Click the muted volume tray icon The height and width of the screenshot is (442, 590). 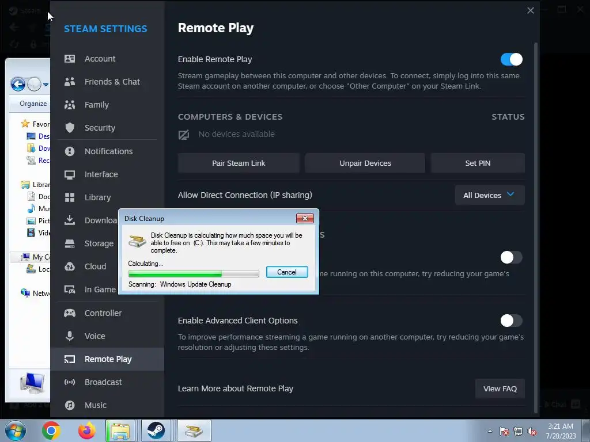pos(532,432)
